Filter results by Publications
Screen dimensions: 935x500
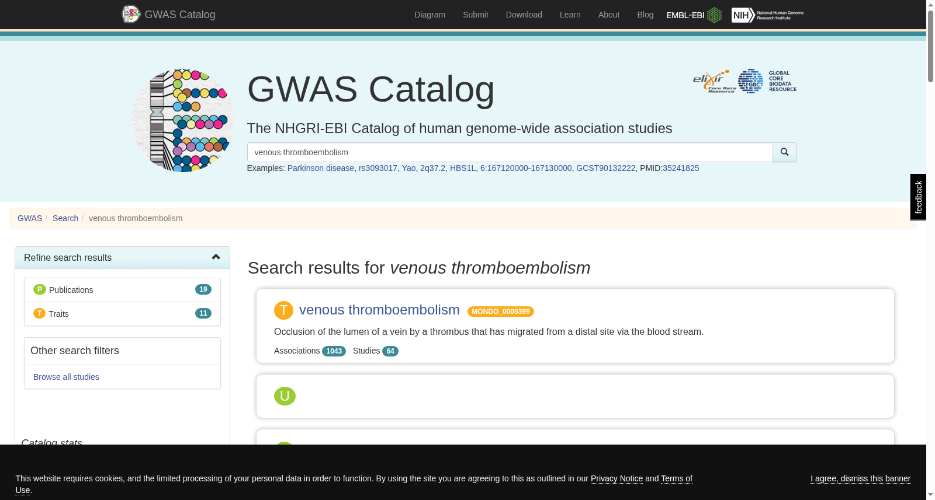tap(122, 290)
